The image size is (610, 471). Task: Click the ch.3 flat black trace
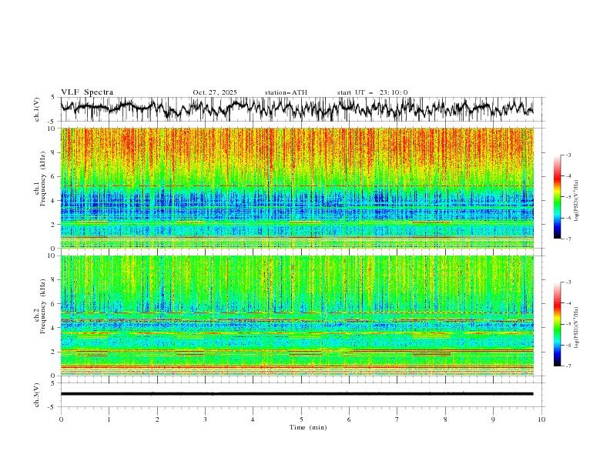point(297,394)
